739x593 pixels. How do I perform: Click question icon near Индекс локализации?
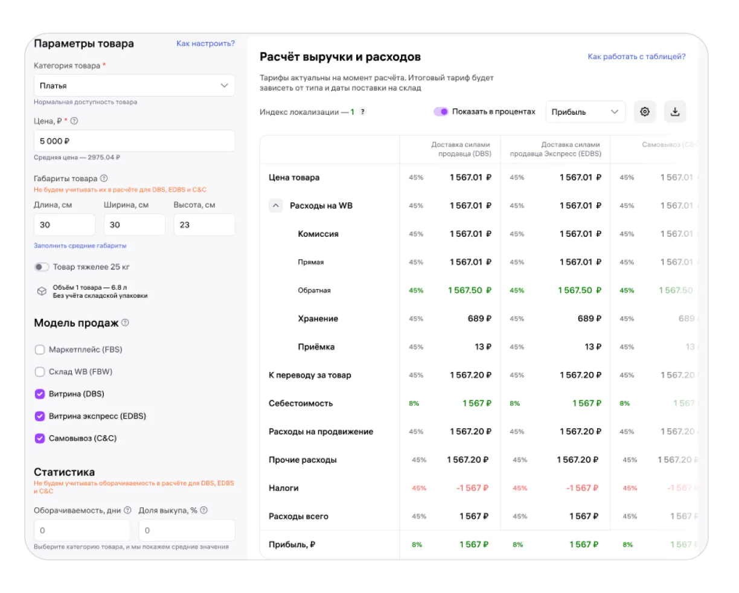pos(362,112)
